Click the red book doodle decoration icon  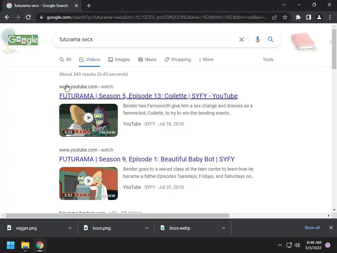pyautogui.click(x=303, y=42)
